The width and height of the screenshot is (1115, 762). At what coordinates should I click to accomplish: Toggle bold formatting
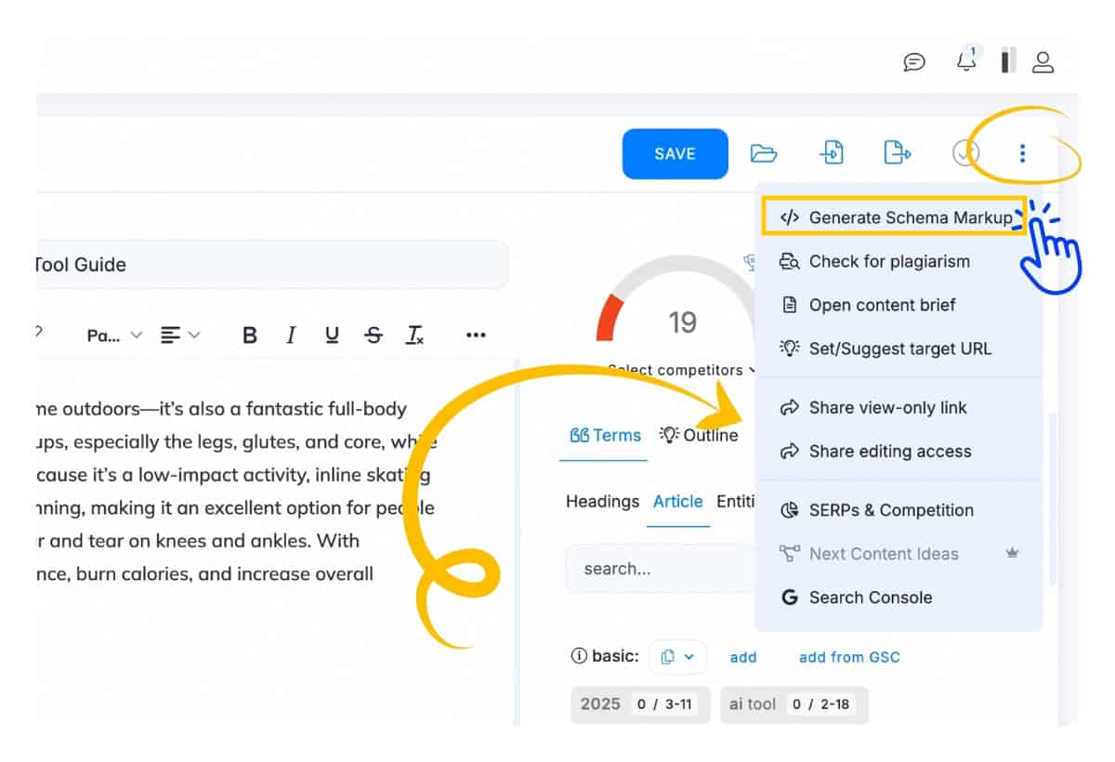click(249, 335)
